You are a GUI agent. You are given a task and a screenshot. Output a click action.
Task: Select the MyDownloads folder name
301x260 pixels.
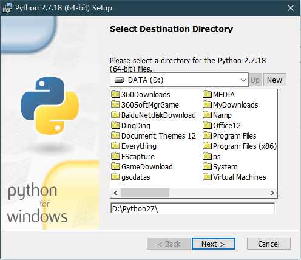click(x=235, y=105)
